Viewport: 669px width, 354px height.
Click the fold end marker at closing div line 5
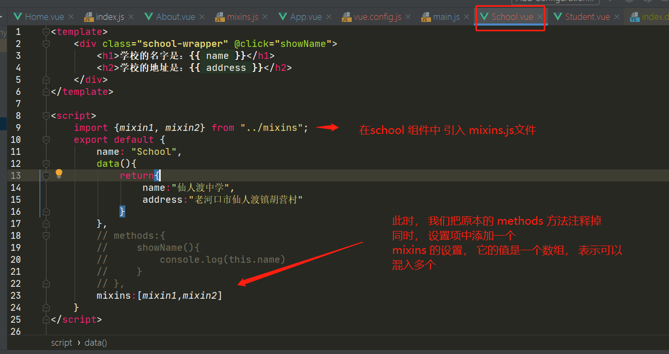(x=46, y=80)
